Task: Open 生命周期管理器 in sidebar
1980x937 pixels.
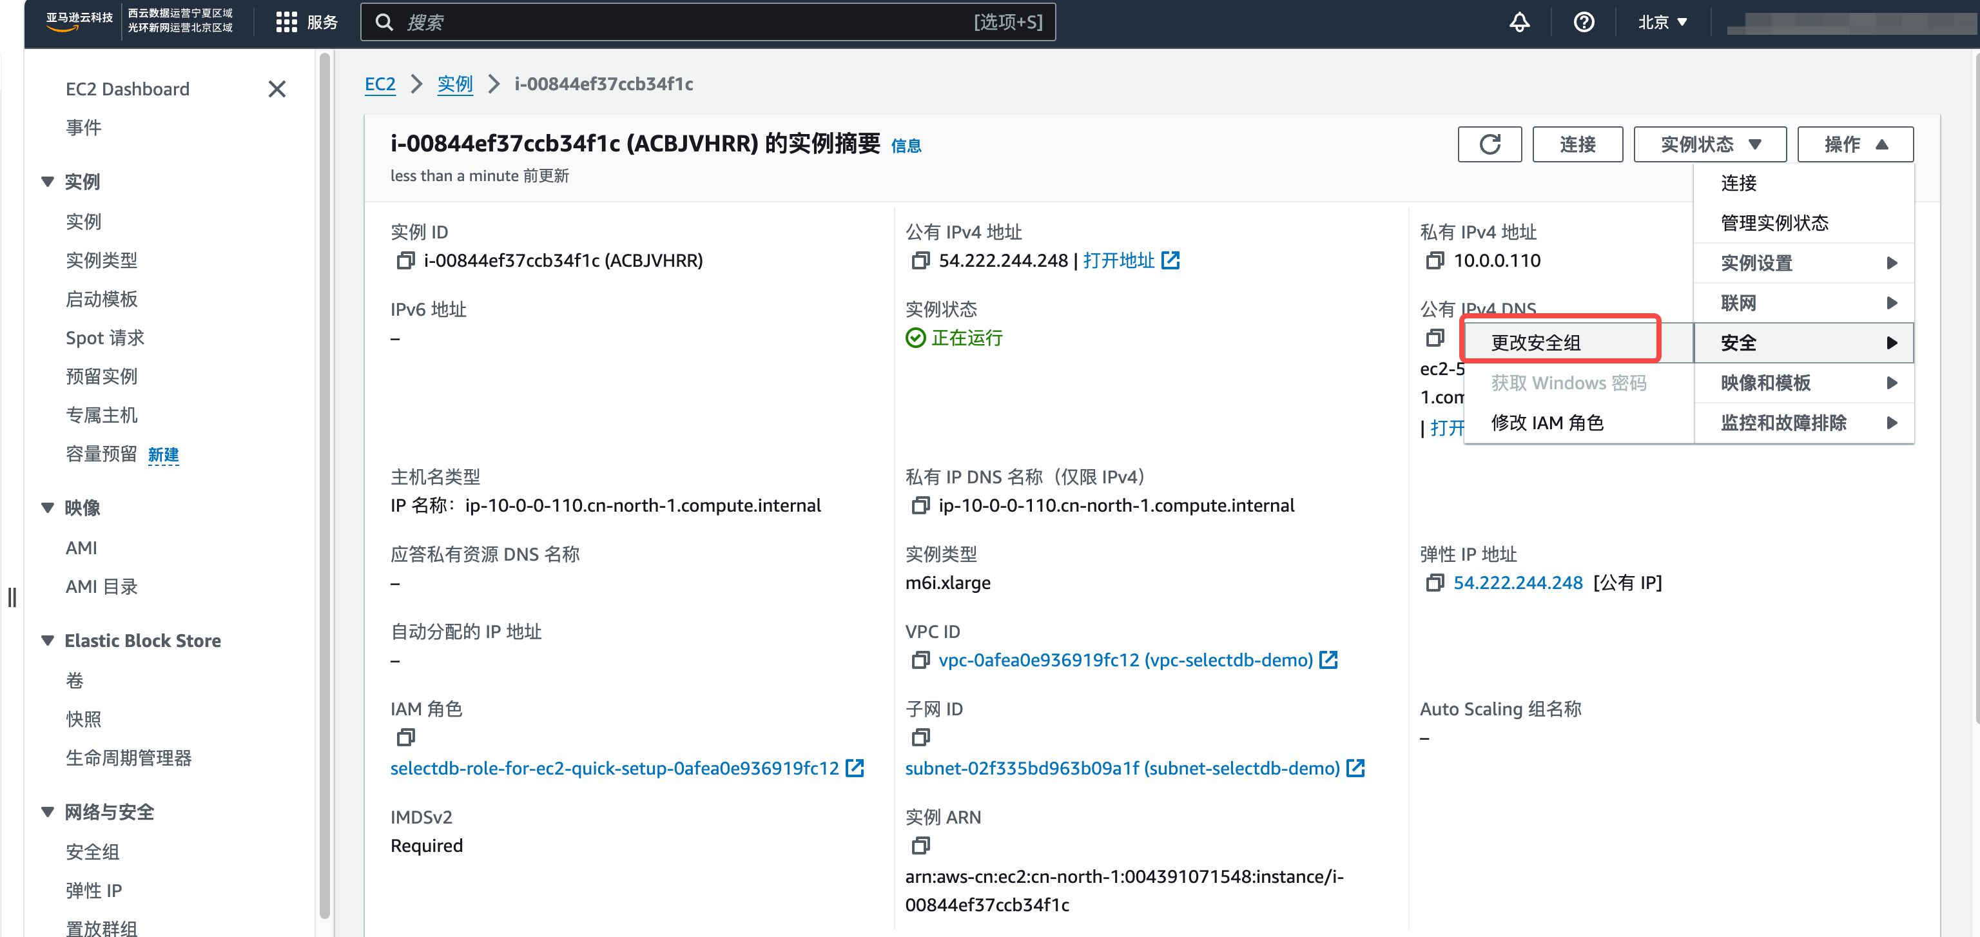Action: tap(128, 758)
